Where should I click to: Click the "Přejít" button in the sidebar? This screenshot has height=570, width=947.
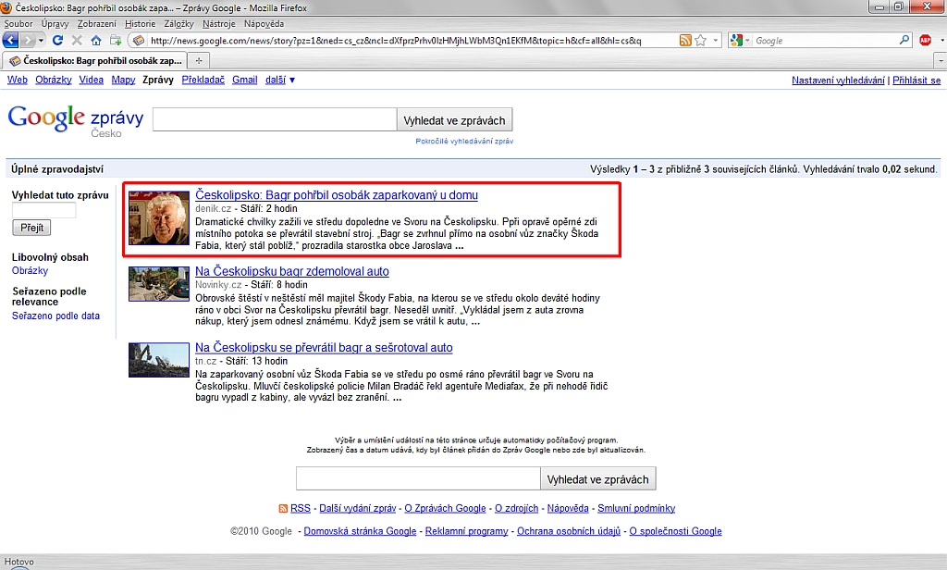tap(31, 228)
